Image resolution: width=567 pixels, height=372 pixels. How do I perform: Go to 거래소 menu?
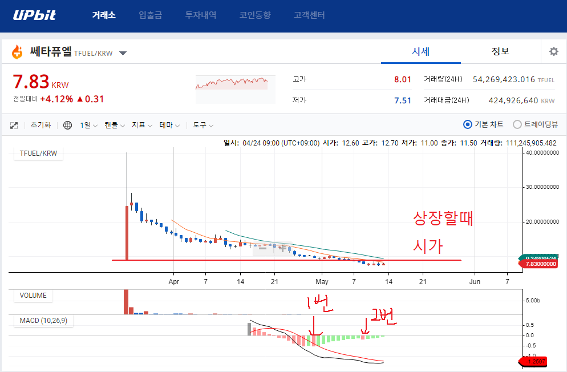(x=104, y=15)
